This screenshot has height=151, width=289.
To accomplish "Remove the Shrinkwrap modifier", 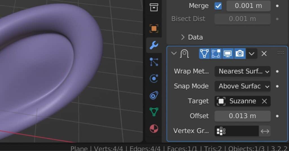I will pos(264,54).
